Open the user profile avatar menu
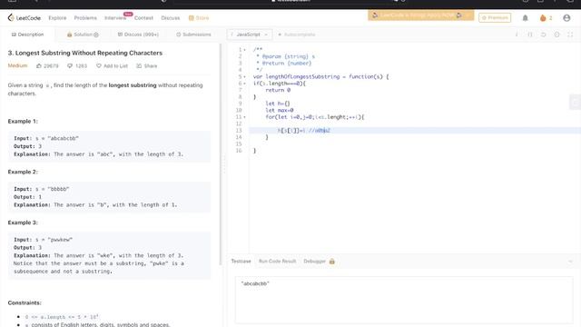 click(x=566, y=18)
